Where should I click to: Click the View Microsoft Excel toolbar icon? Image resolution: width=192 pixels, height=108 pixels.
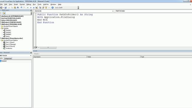coord(1,7)
